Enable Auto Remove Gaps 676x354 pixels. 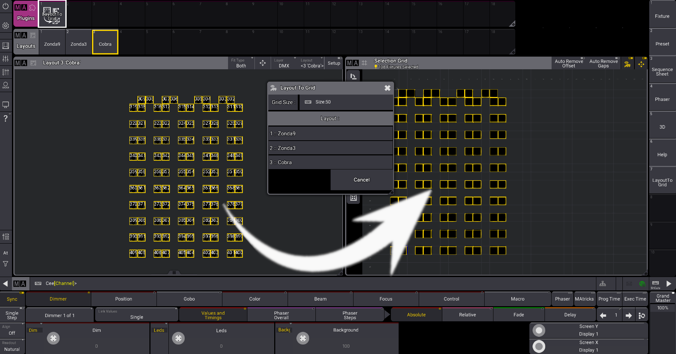(x=603, y=63)
